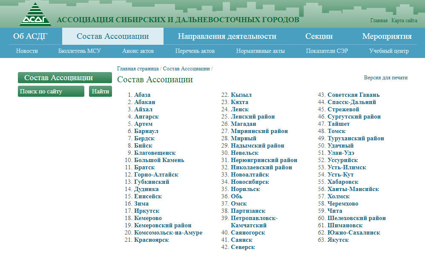Focus the Поиск по сайту search field
The height and width of the screenshot is (258, 425).
click(x=51, y=91)
